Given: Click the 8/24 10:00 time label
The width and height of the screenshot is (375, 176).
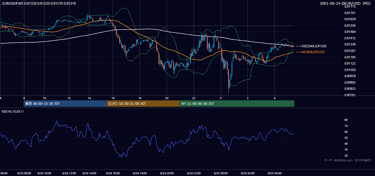Looking at the screenshot, I should (x=45, y=173).
